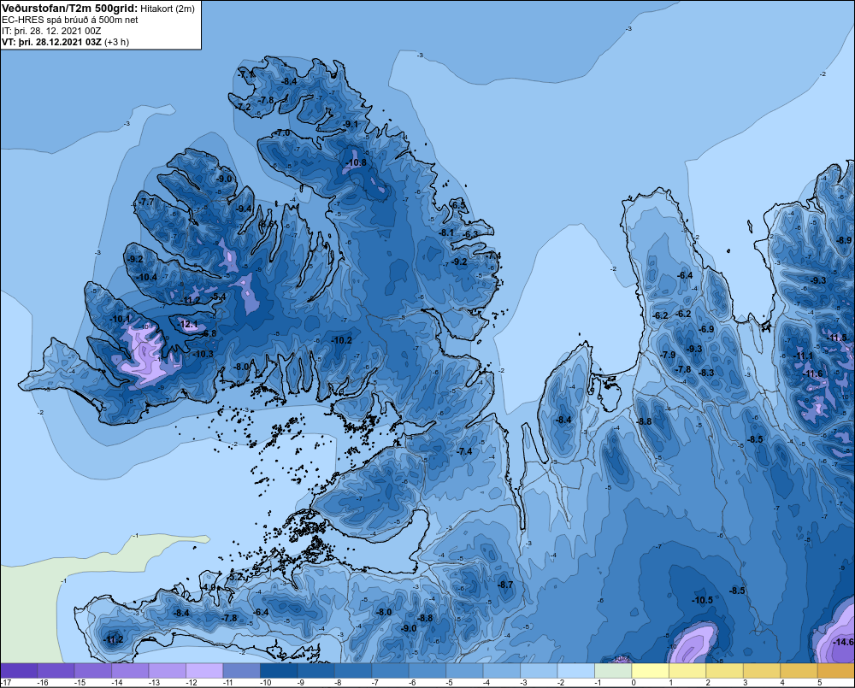Click the -12.1 temperature value on the map
855x688 pixels.
click(188, 325)
